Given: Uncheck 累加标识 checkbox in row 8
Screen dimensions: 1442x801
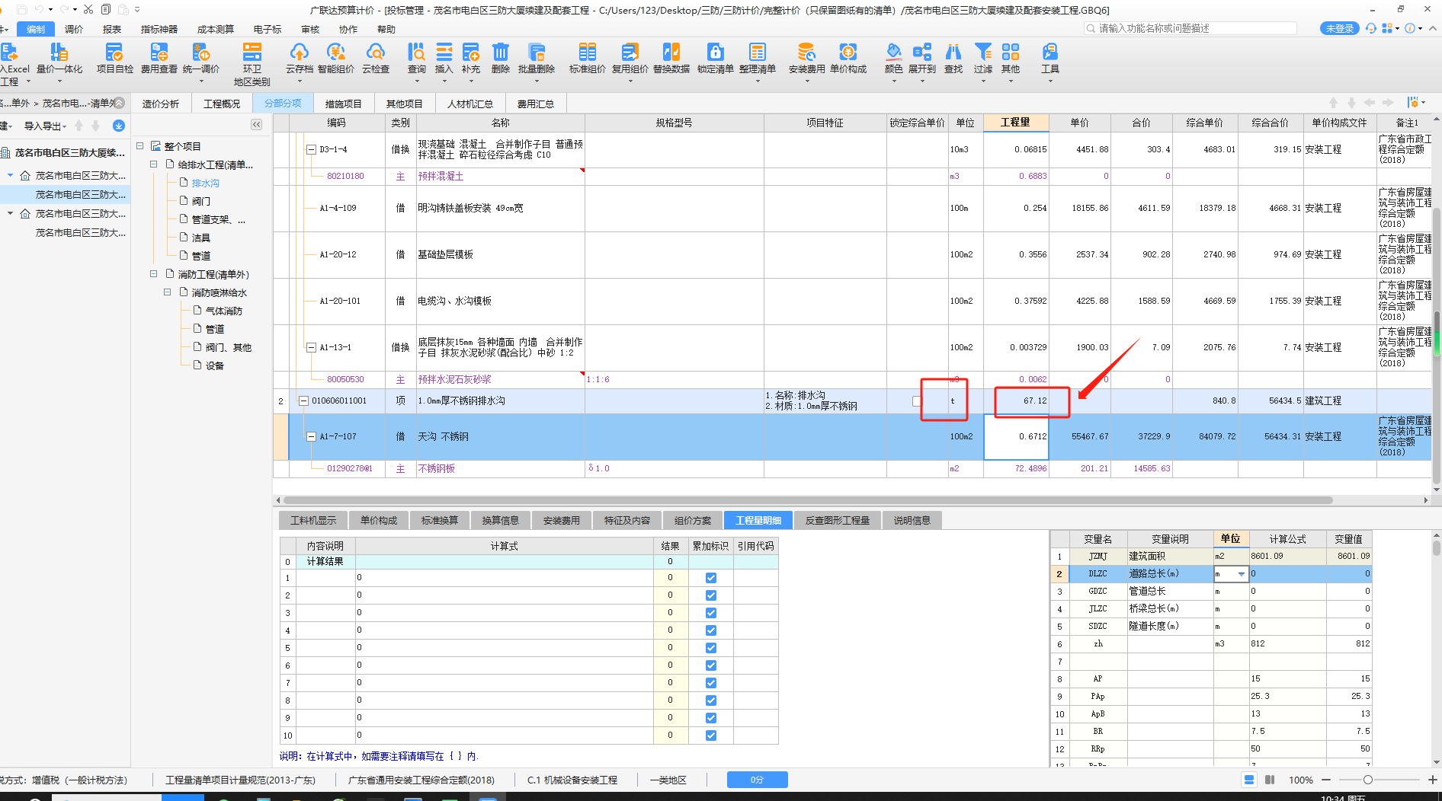Looking at the screenshot, I should [711, 700].
